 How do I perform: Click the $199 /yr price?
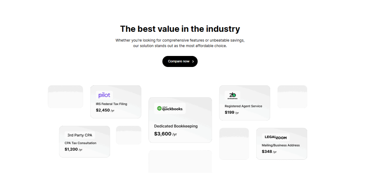tap(232, 112)
